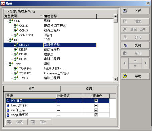152x131 pixels.
Task: Click the role list scrollbar up arrow
Action: pos(116,16)
